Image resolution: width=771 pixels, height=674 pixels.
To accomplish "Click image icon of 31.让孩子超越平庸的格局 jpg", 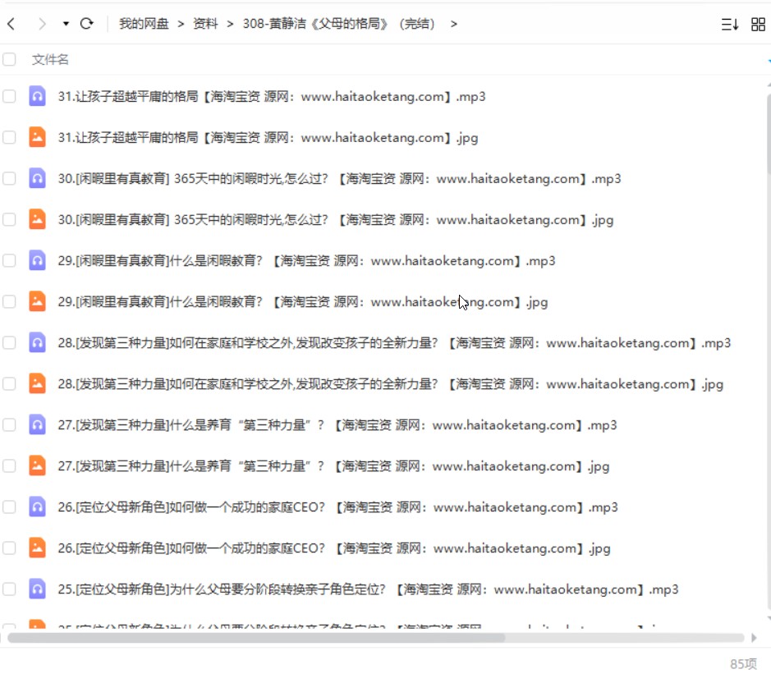I will [38, 137].
